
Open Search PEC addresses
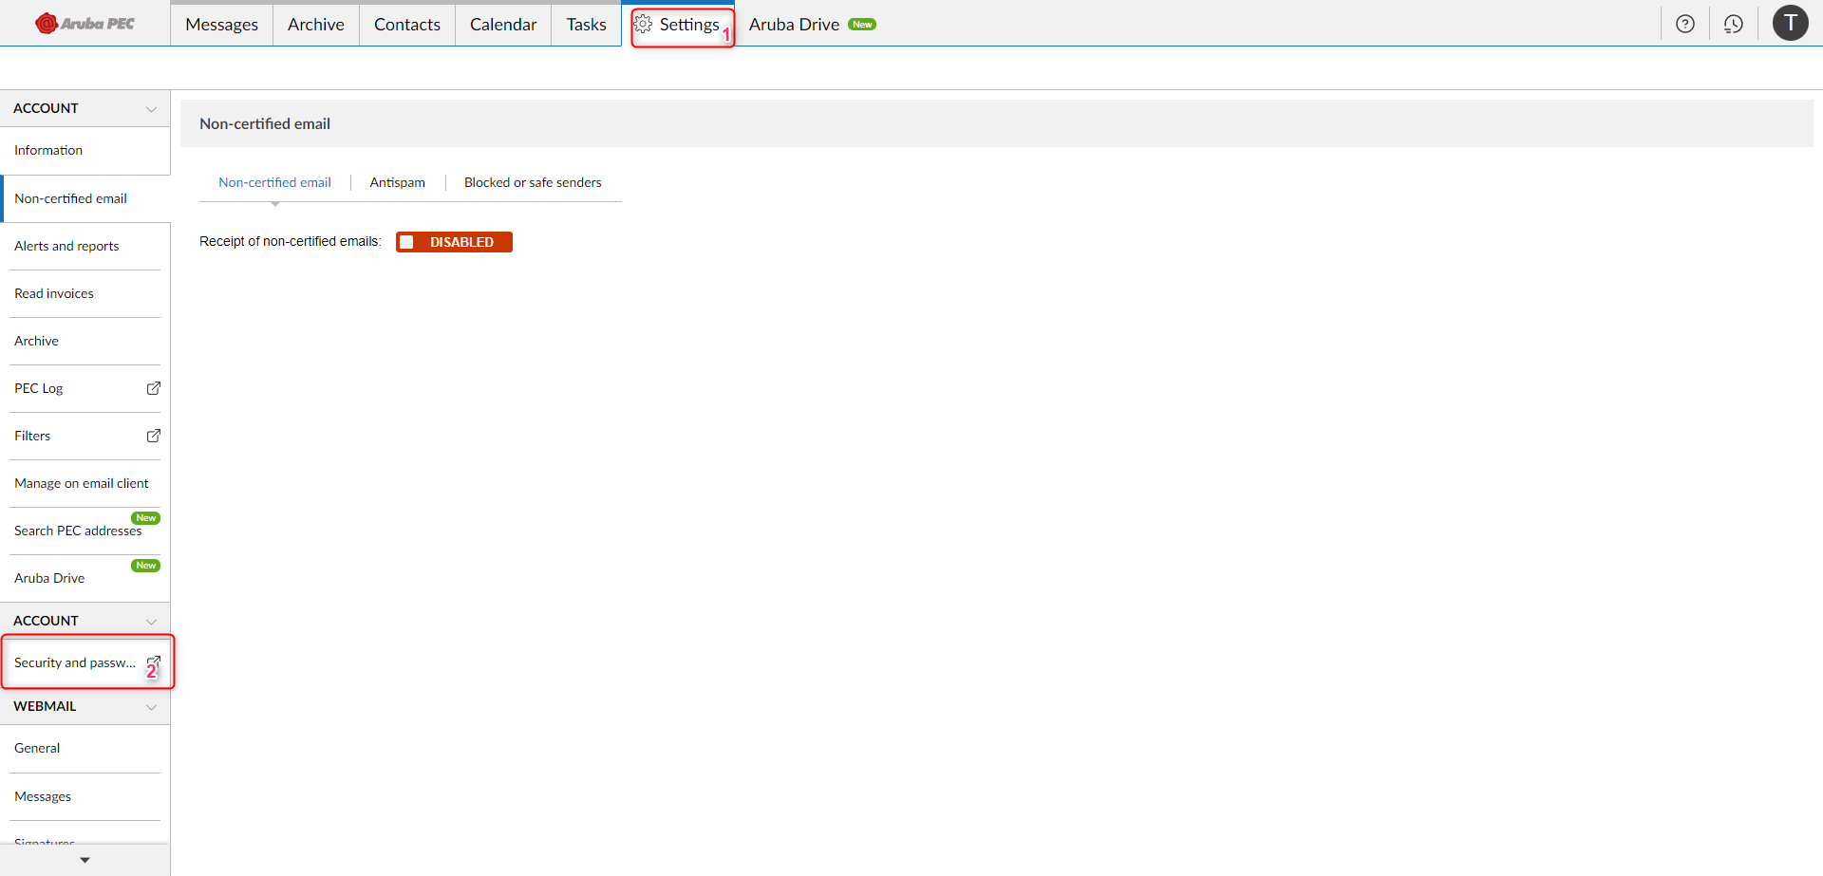pyautogui.click(x=78, y=531)
